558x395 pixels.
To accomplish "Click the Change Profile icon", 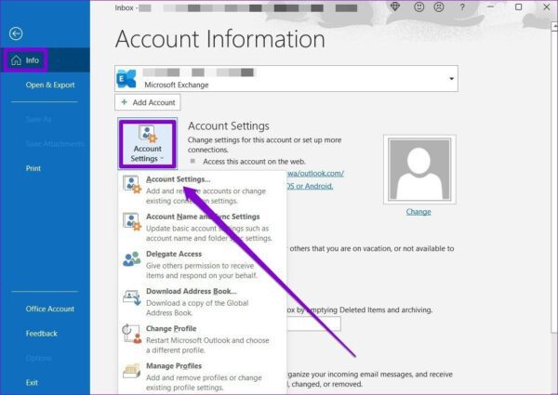I will pyautogui.click(x=132, y=335).
